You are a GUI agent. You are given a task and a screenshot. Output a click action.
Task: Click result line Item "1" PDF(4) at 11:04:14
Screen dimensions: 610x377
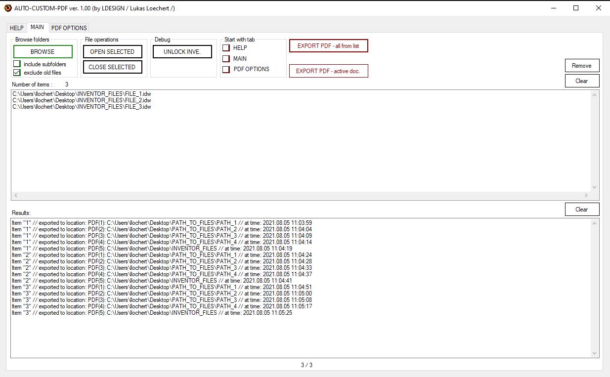point(162,242)
